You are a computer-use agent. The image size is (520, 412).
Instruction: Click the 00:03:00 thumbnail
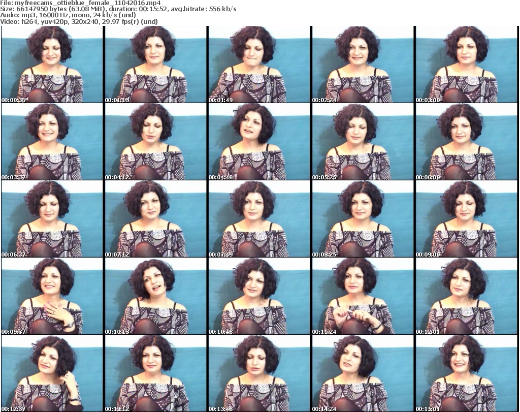pyautogui.click(x=466, y=65)
